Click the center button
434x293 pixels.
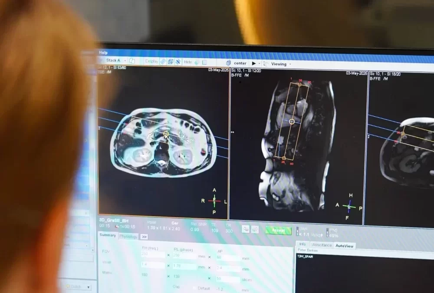240,63
